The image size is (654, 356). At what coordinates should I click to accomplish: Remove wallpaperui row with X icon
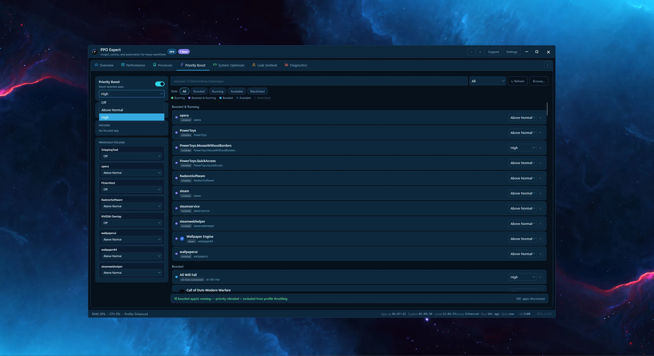click(540, 254)
